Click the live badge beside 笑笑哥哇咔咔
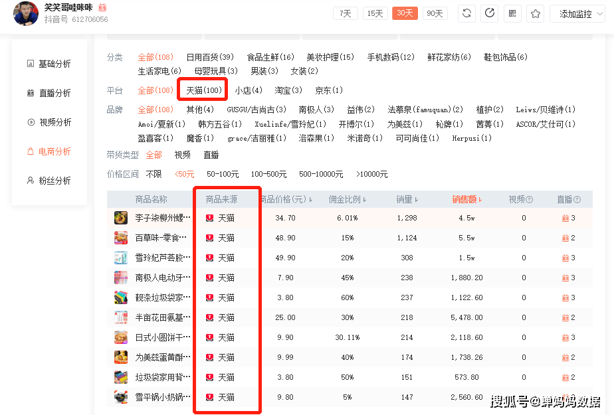This screenshot has height=415, width=614. (x=102, y=7)
